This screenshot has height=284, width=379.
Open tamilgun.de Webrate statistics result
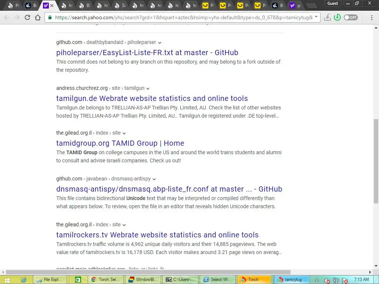[152, 98]
